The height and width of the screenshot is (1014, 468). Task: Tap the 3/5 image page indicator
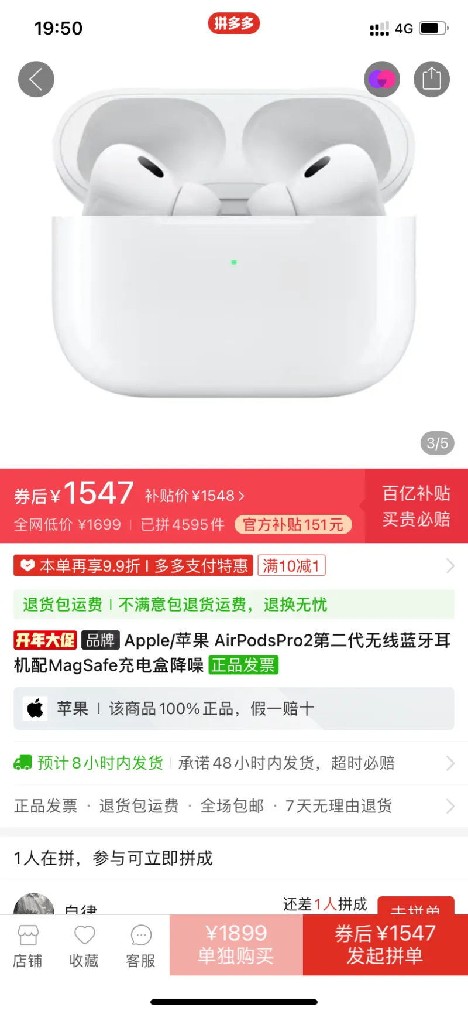point(437,443)
